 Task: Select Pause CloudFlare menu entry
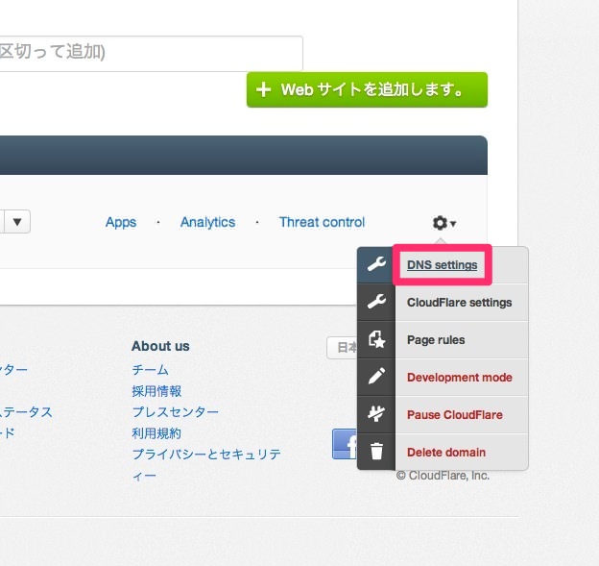coord(455,415)
